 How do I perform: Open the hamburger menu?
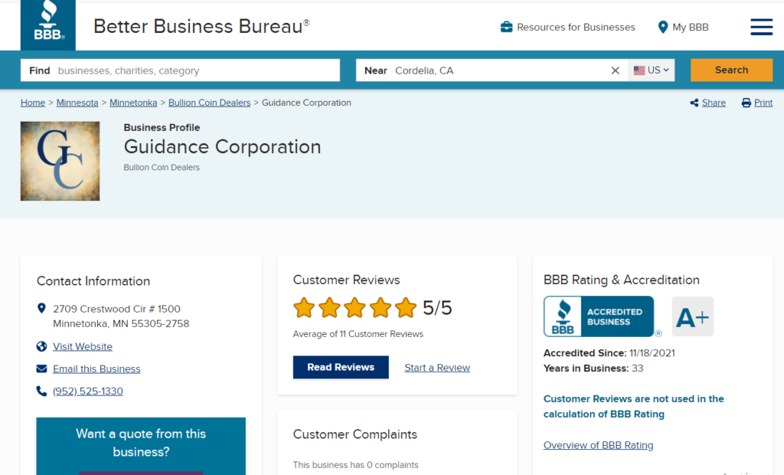(x=761, y=27)
